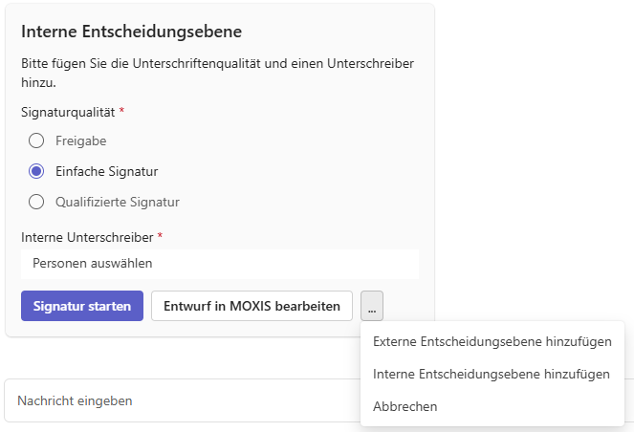This screenshot has width=634, height=432.
Task: Enable the Qualifizierte Signatur radio option
Action: [x=36, y=202]
